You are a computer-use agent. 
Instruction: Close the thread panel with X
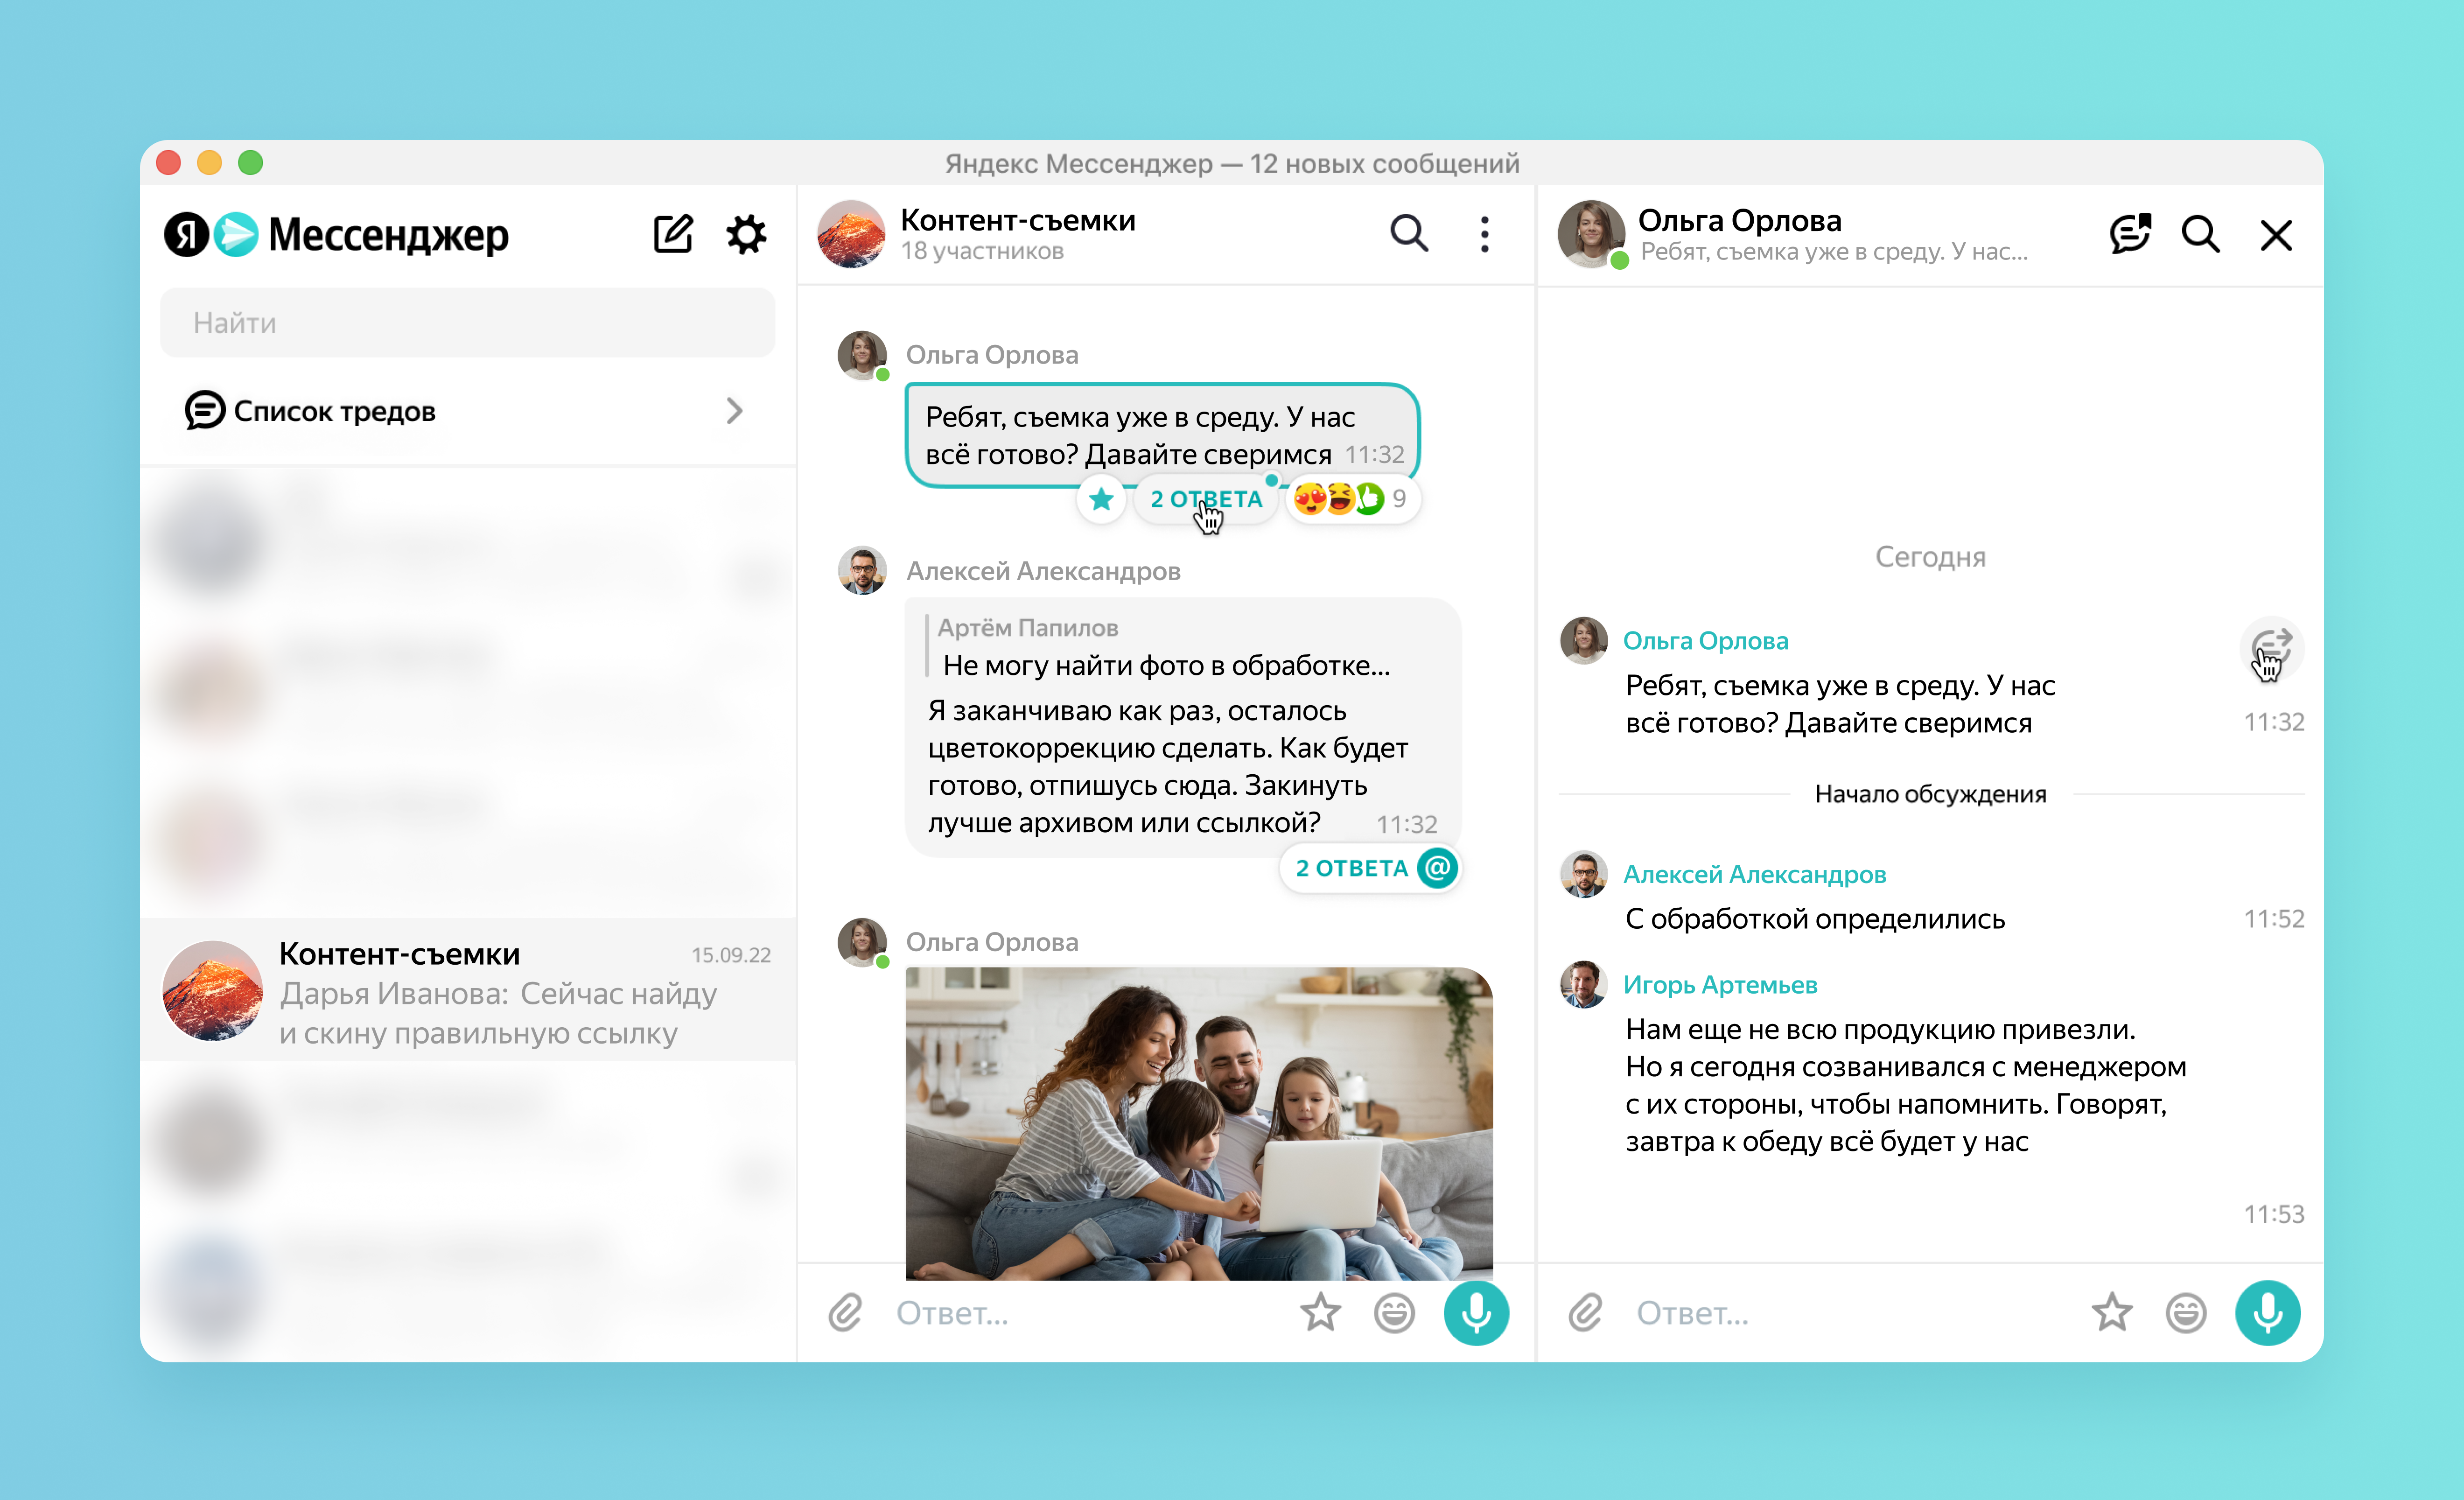pos(2277,235)
